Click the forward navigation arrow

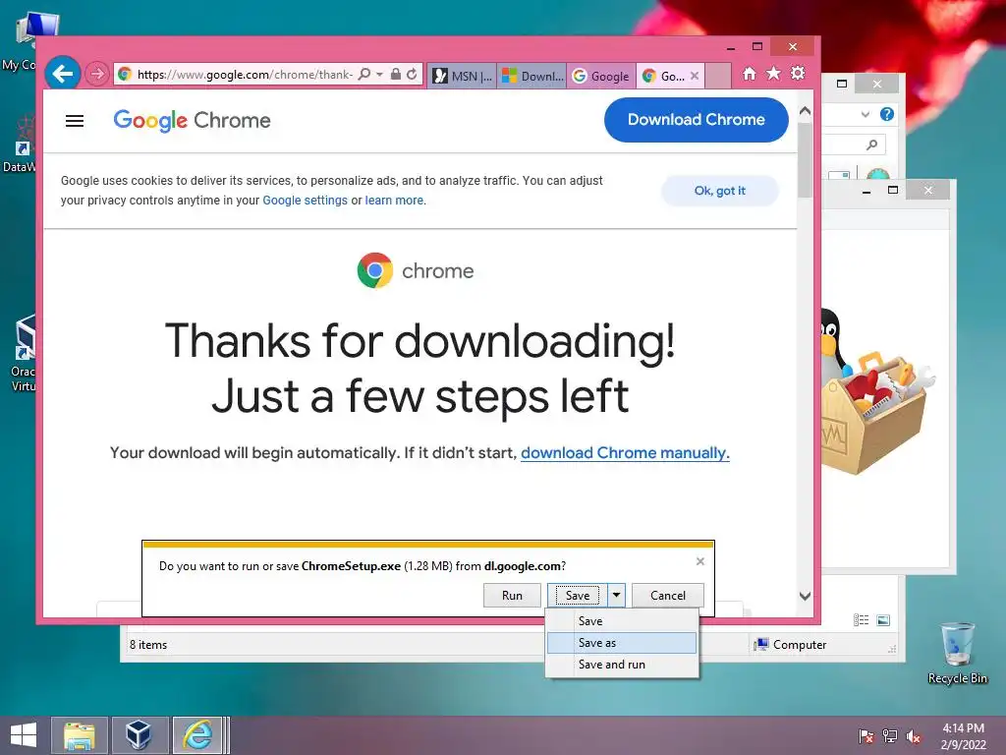(96, 74)
